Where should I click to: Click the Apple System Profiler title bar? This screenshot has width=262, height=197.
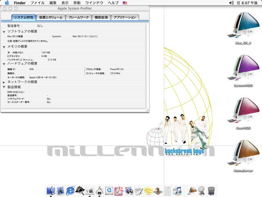pyautogui.click(x=75, y=8)
